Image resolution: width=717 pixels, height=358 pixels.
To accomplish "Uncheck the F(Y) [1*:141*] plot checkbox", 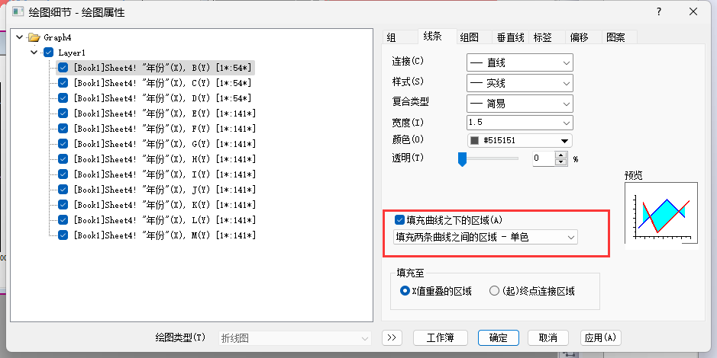I will pos(63,129).
